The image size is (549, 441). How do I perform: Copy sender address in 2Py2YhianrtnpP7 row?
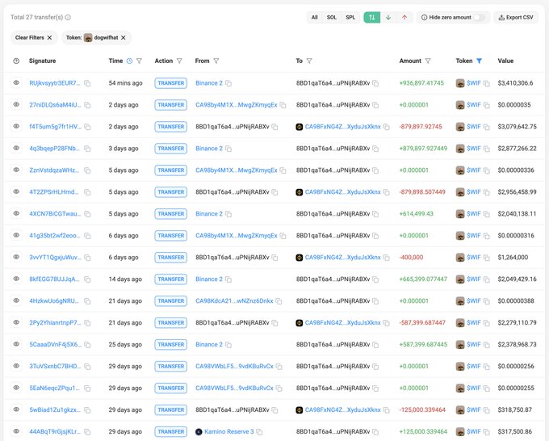275,323
